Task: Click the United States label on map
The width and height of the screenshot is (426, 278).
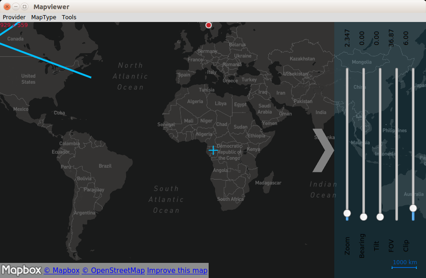Action: (x=28, y=79)
